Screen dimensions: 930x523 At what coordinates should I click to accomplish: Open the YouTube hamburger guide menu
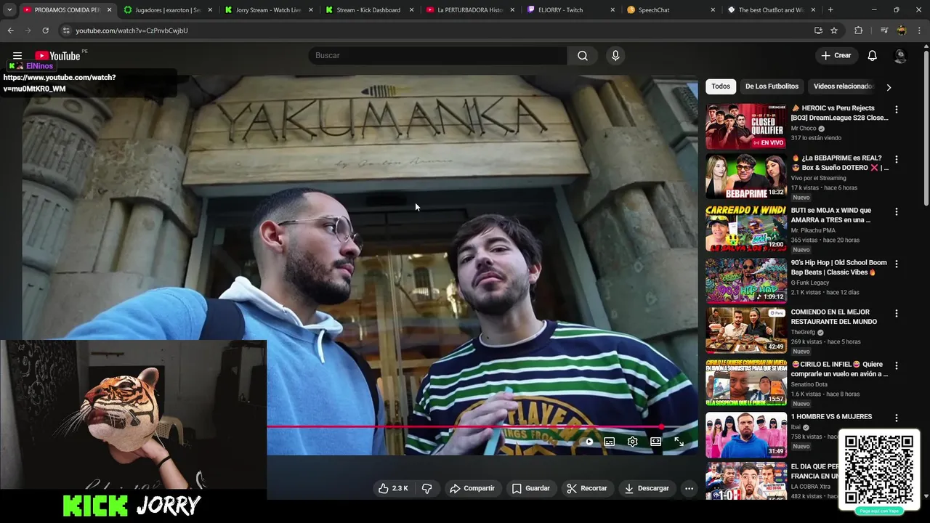(17, 55)
